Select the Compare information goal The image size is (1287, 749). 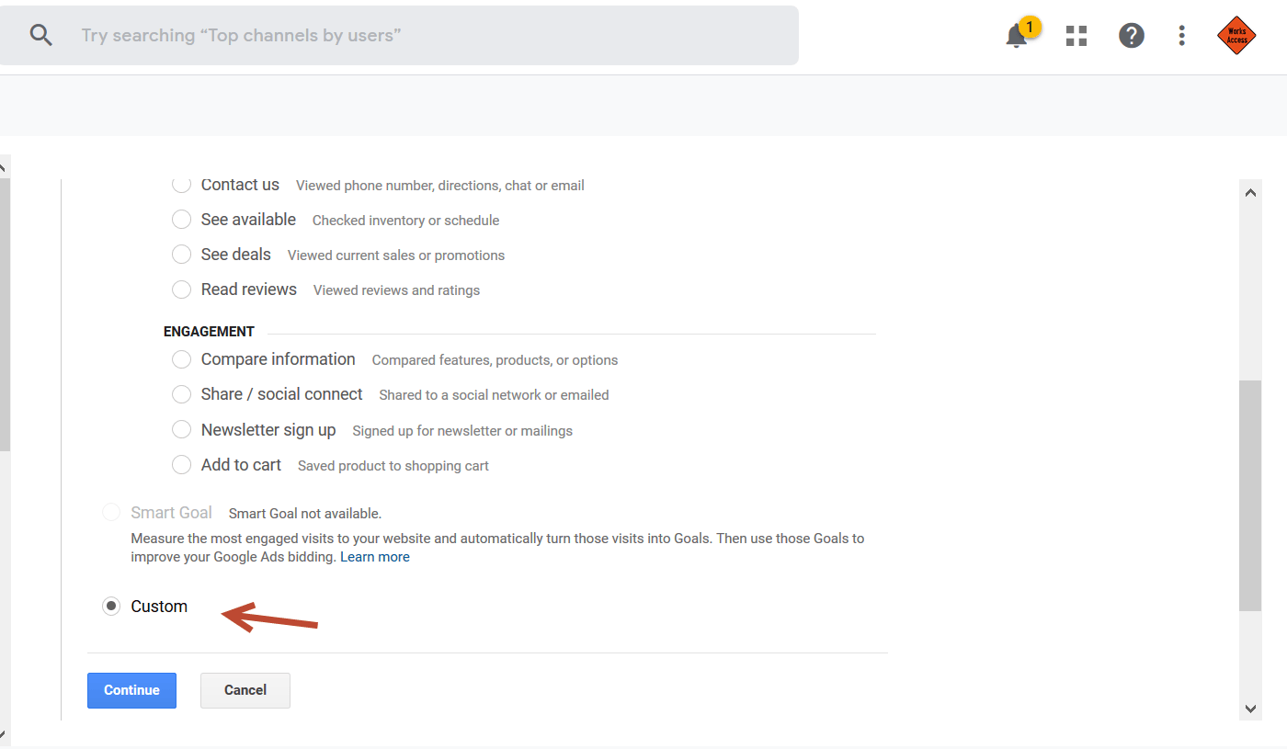point(181,359)
